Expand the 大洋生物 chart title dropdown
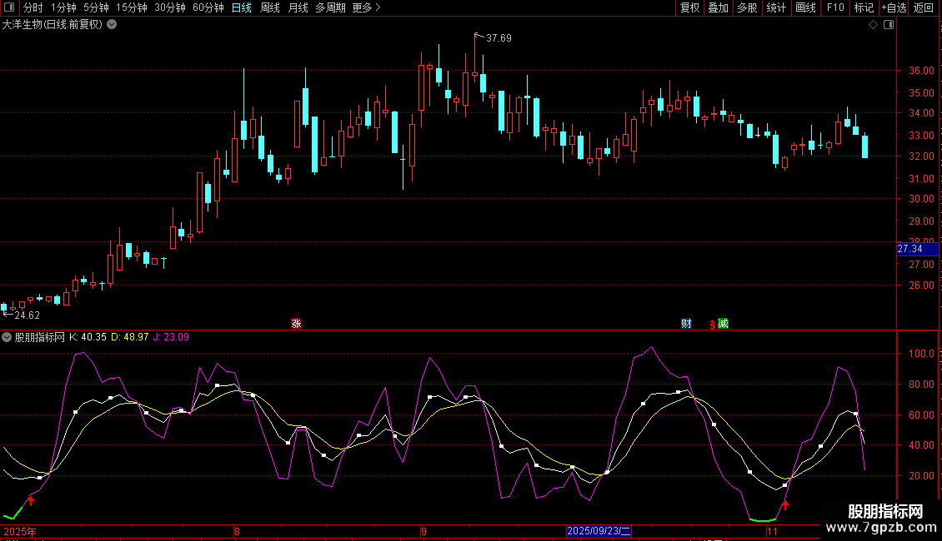The height and width of the screenshot is (541, 942). (x=113, y=25)
